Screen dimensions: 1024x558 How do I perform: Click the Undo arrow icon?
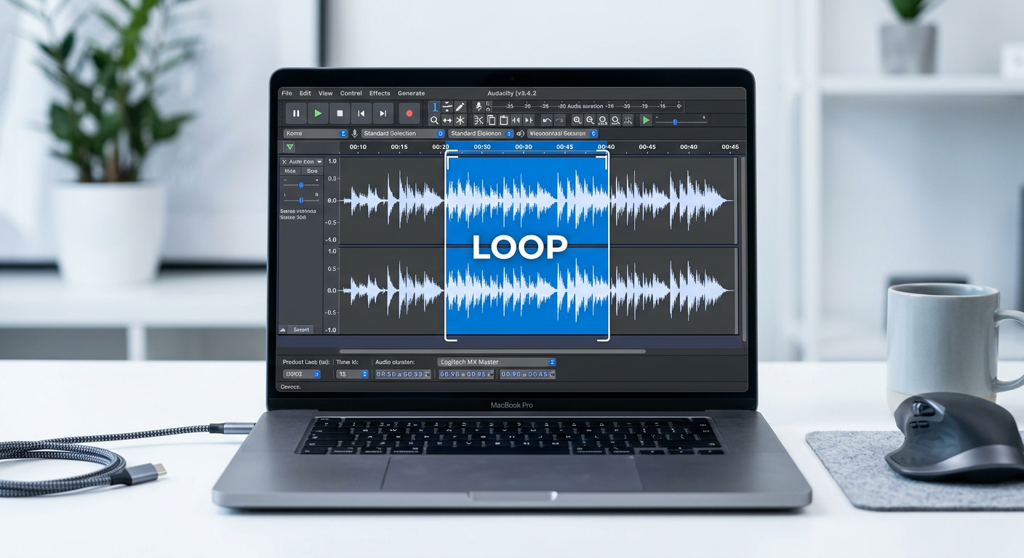[x=547, y=121]
